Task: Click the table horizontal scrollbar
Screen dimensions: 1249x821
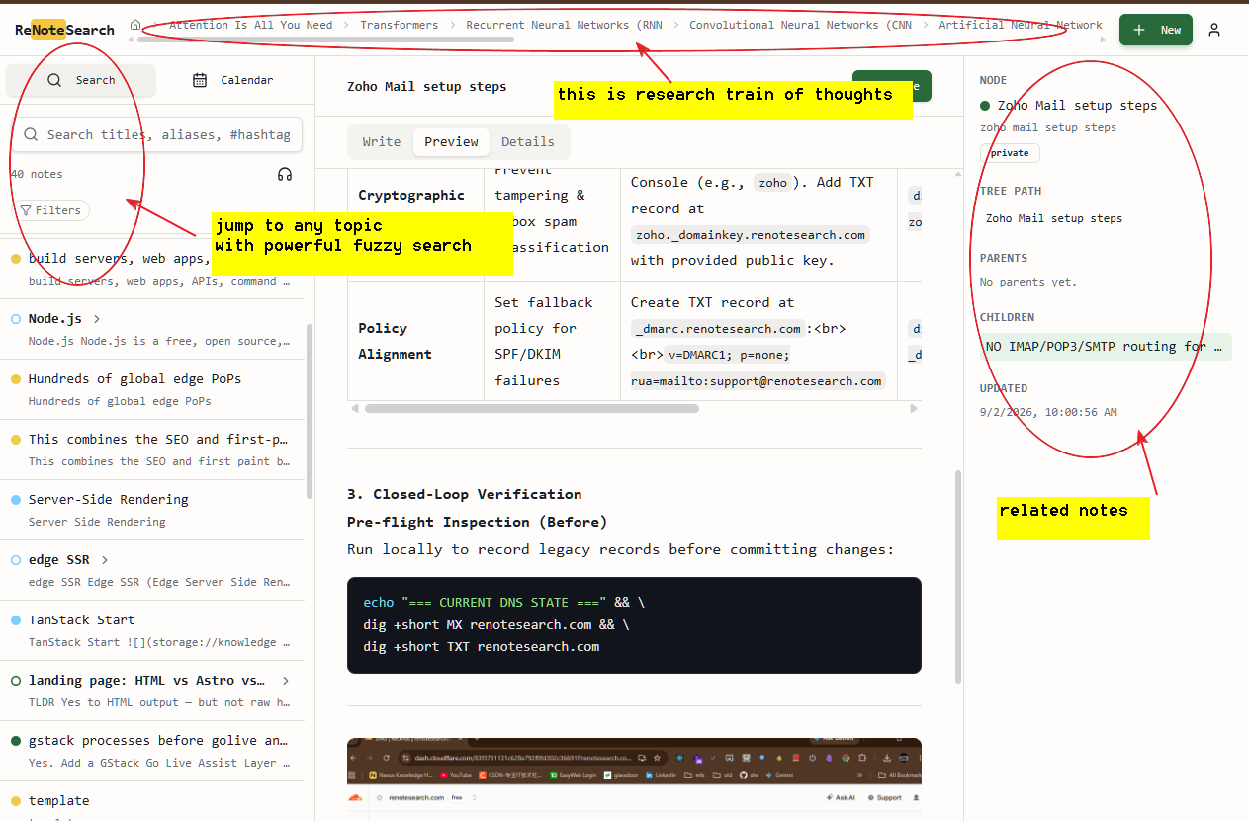Action: pos(531,408)
